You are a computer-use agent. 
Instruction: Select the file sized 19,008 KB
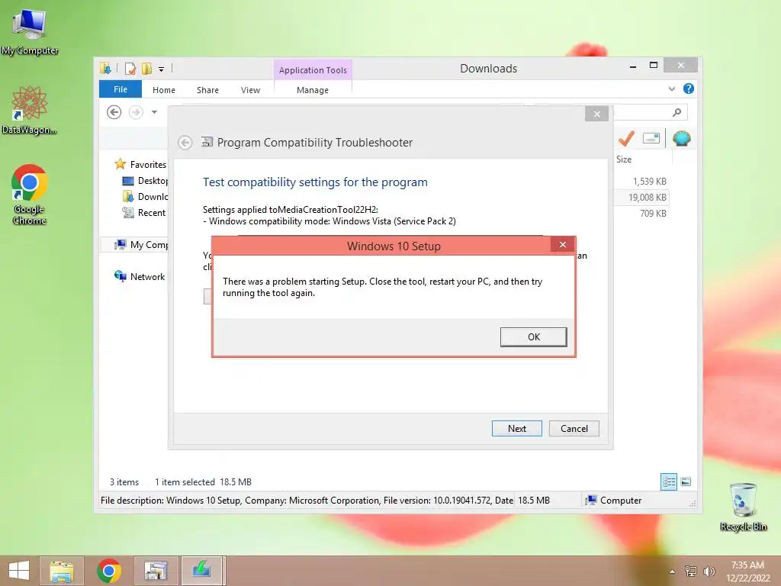(x=647, y=198)
